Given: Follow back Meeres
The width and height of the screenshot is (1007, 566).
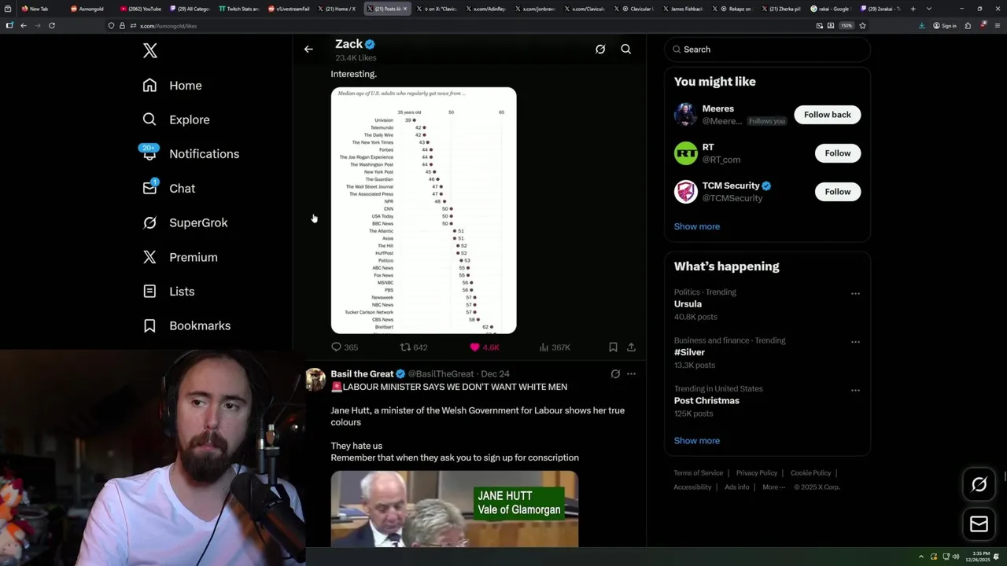Looking at the screenshot, I should click(827, 115).
